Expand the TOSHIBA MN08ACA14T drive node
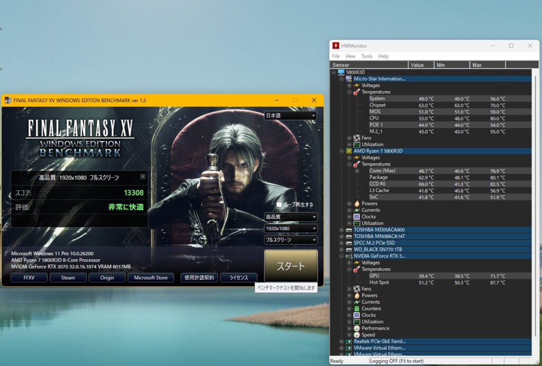The height and width of the screenshot is (366, 542). [x=341, y=236]
